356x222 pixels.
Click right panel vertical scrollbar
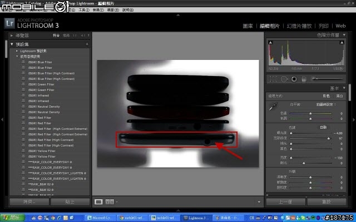350,93
